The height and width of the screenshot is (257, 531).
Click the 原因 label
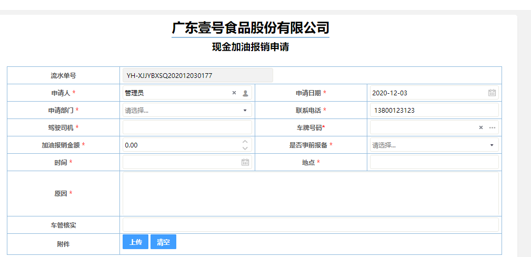point(61,194)
